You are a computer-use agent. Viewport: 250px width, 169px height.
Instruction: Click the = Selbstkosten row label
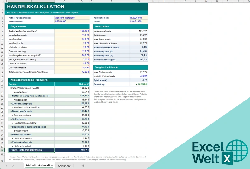click(x=31, y=119)
